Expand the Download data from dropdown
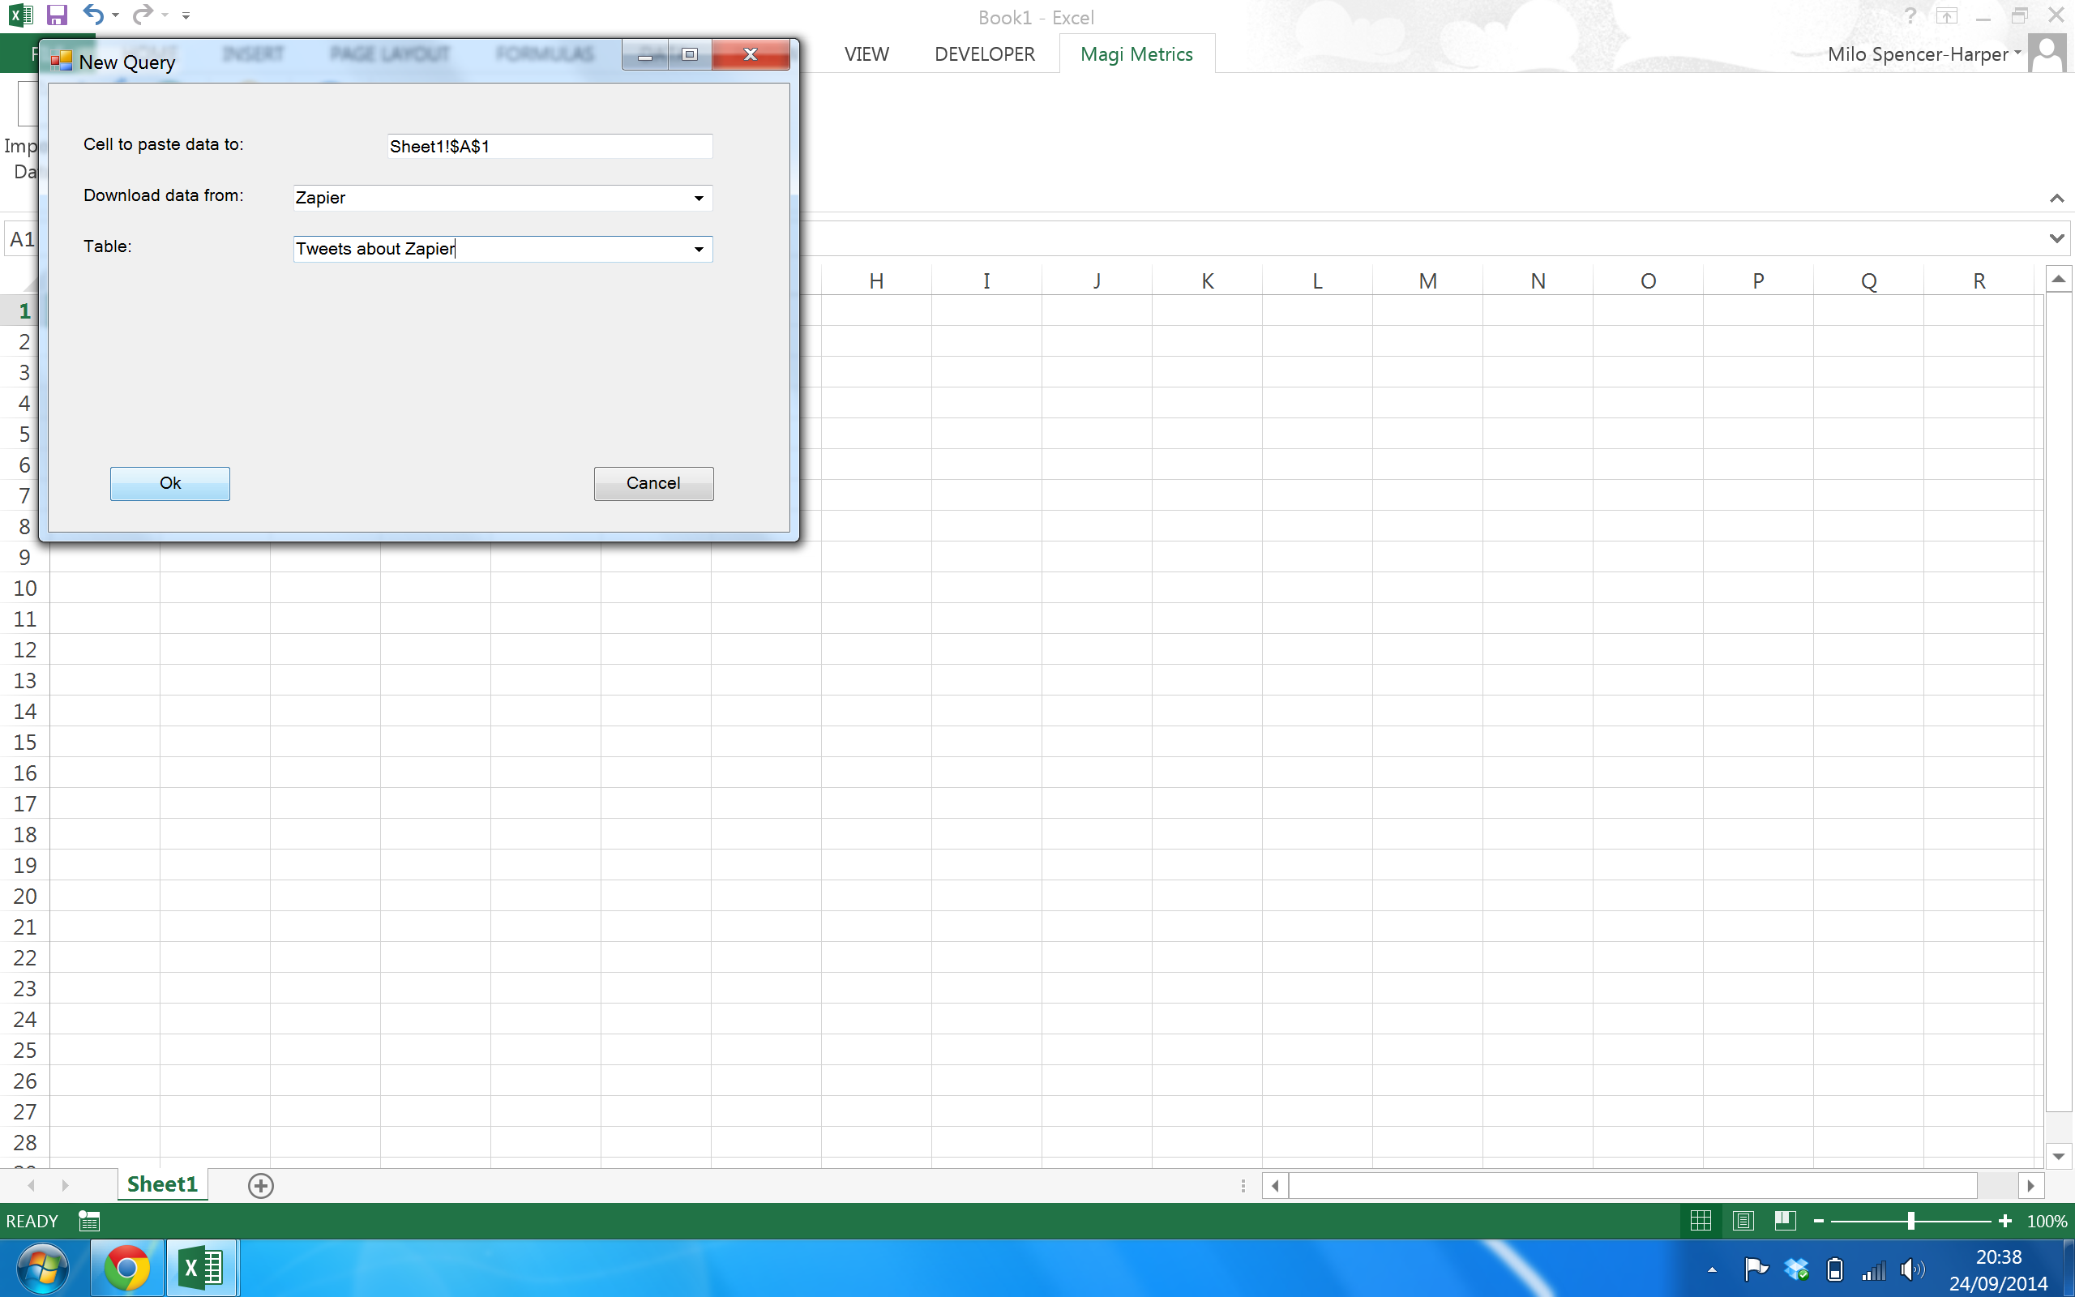 699,198
